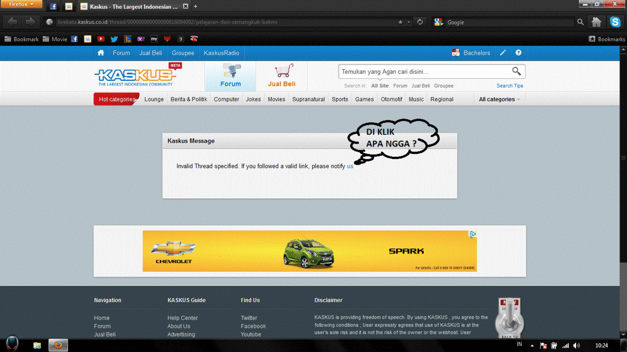The image size is (627, 352).
Task: Open the Twitter bookmark icon
Action: [x=114, y=39]
